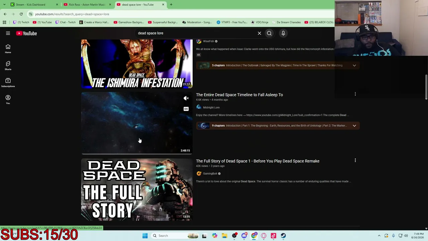
Task: Click the page vertical scrollbar thumb
Action: [426, 87]
